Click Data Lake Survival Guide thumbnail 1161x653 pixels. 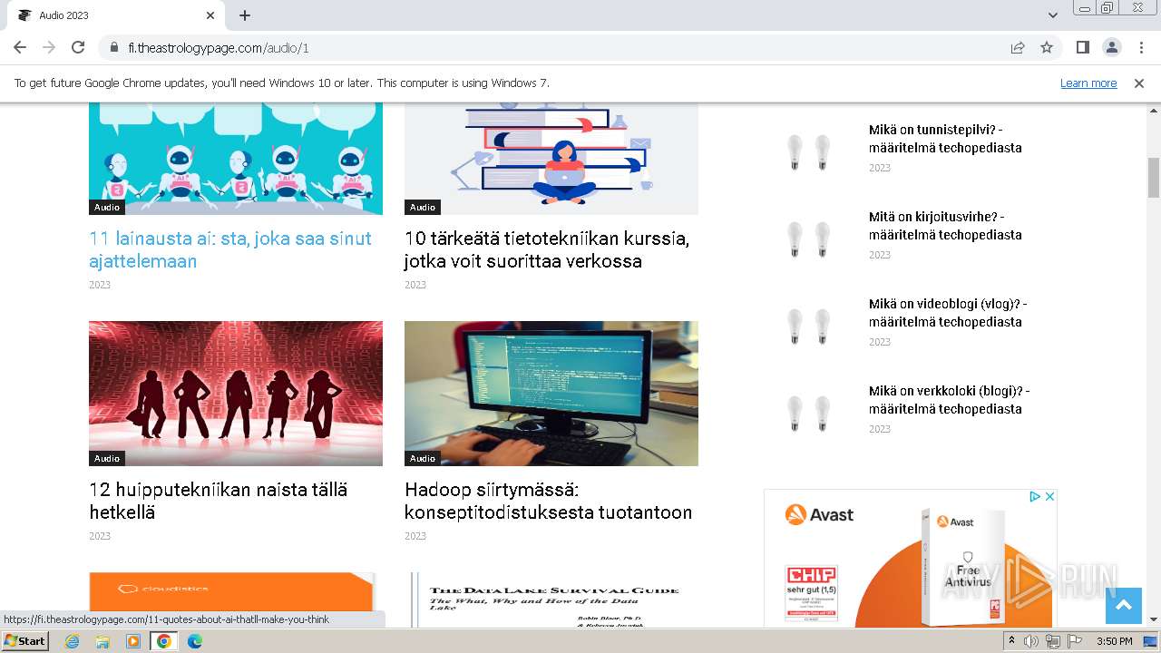click(x=551, y=599)
